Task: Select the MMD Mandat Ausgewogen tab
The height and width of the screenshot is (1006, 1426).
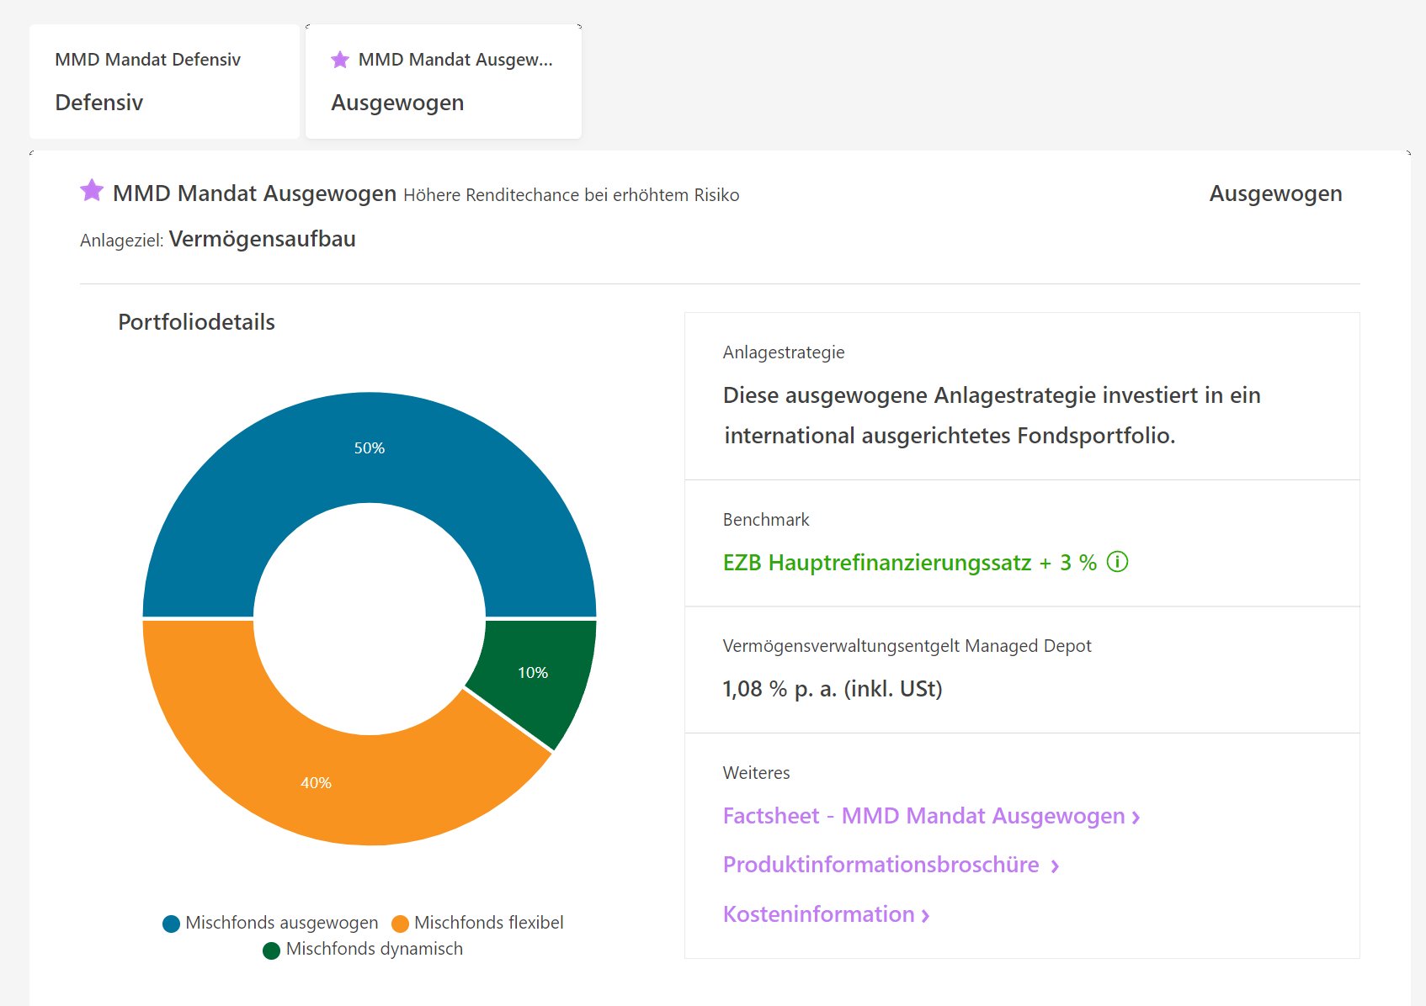Action: tap(443, 82)
